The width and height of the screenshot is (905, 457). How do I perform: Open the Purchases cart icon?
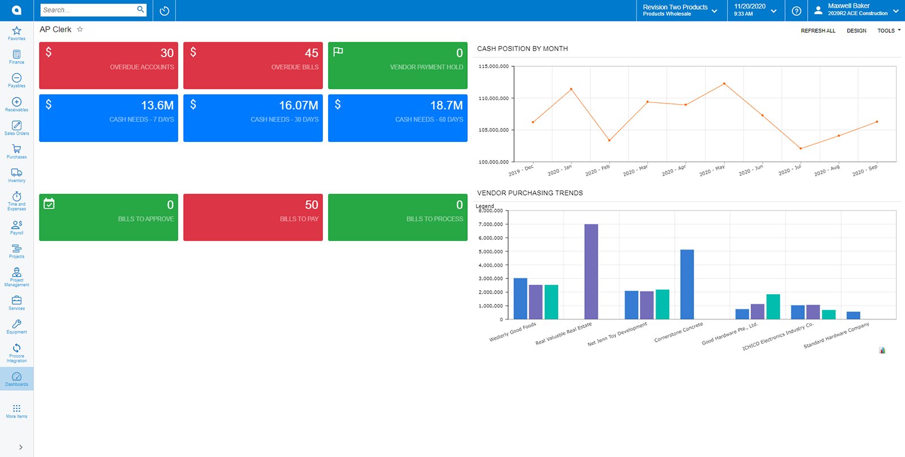16,152
